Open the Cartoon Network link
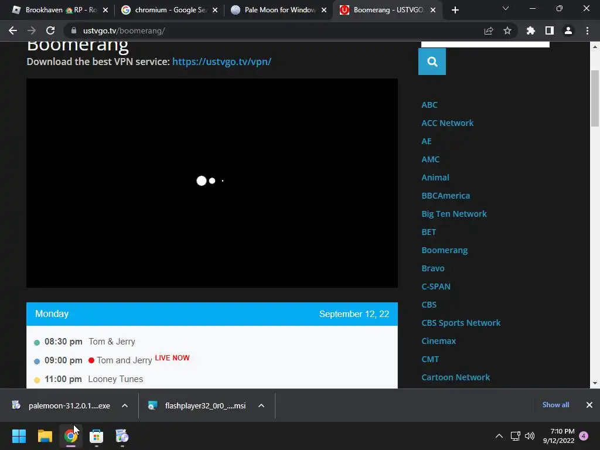This screenshot has width=600, height=450. (455, 377)
